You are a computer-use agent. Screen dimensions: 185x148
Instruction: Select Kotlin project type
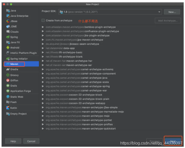pos(21,108)
